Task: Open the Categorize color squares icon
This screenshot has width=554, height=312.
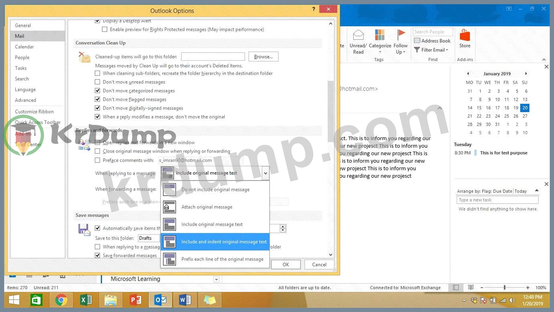Action: [x=380, y=35]
